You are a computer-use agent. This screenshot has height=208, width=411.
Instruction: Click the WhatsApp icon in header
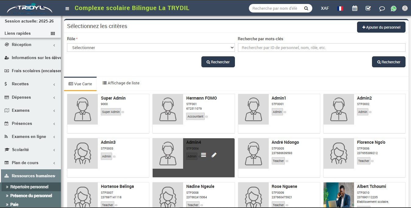(394, 9)
